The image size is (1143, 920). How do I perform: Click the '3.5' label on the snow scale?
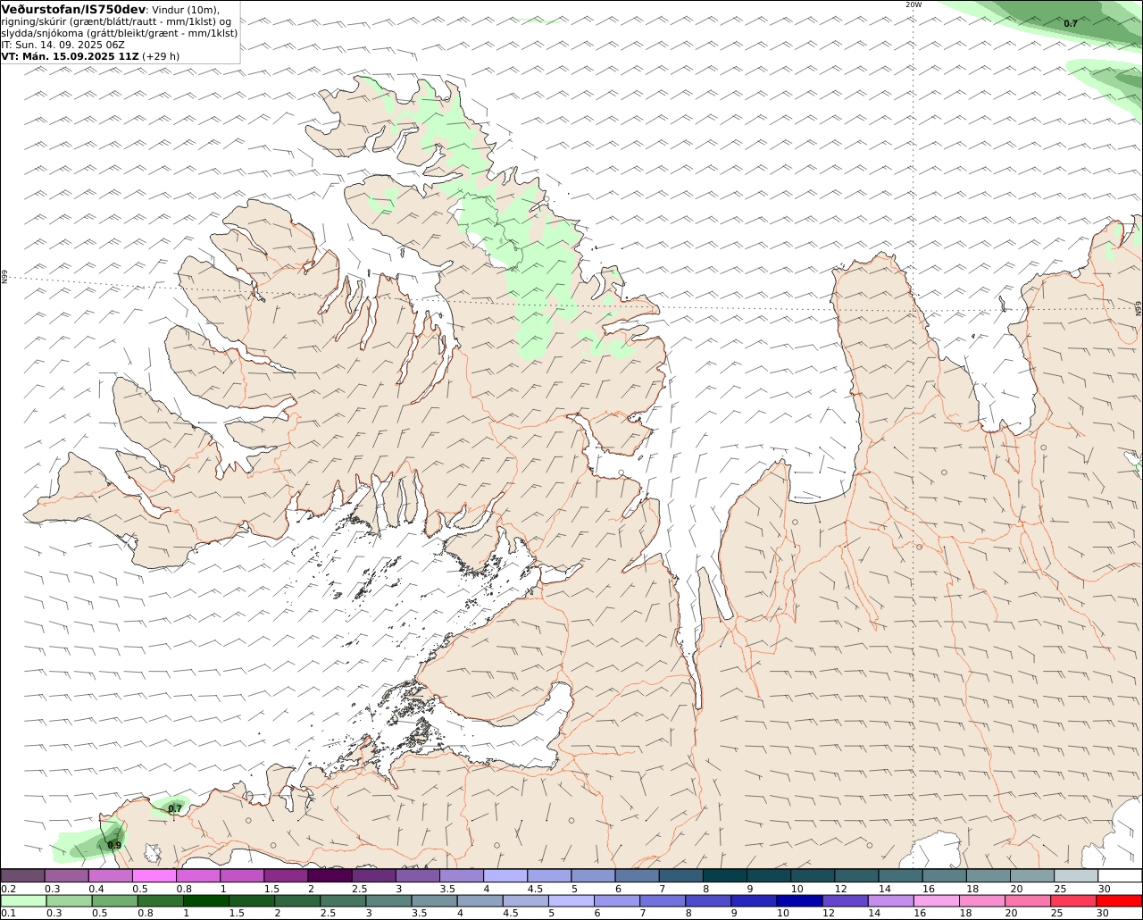tap(447, 889)
